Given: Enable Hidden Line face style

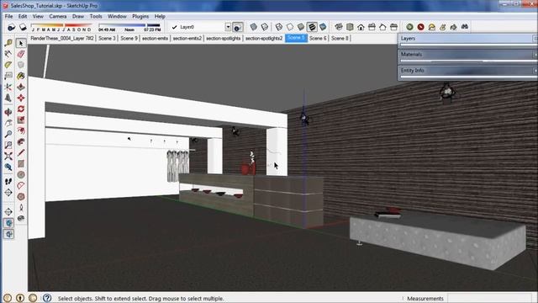Looking at the screenshot, I should pyautogui.click(x=290, y=27).
